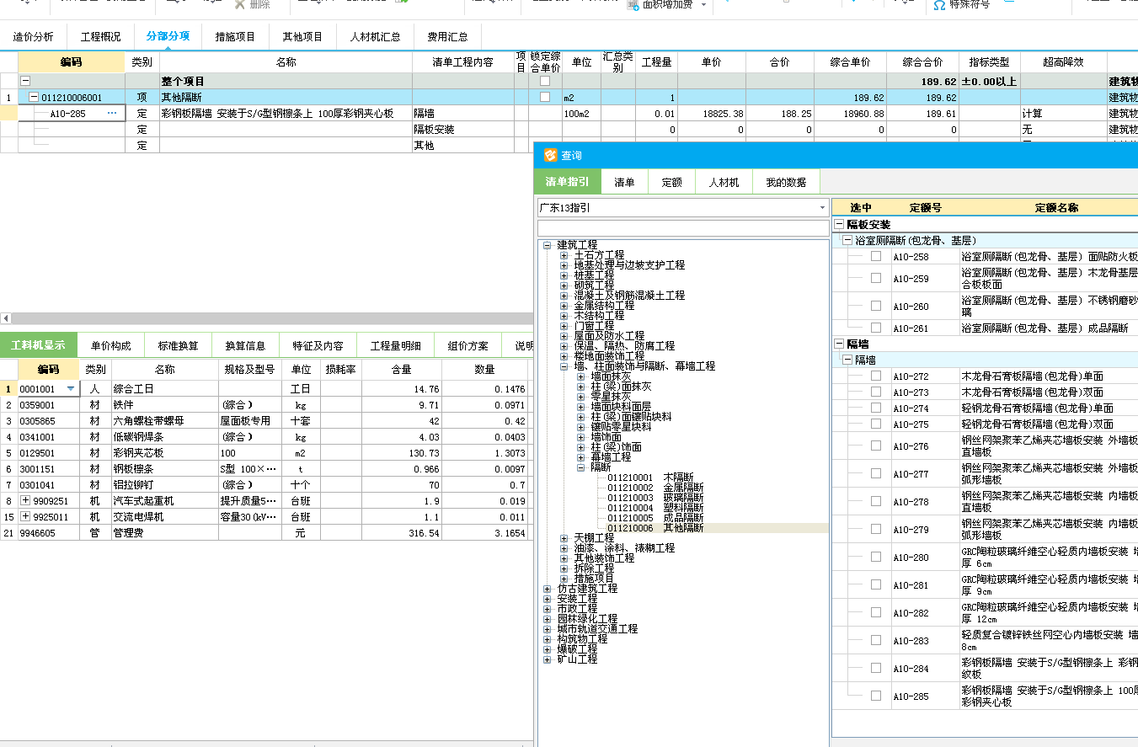Collapse the 隔断 tree node
This screenshot has height=747, width=1138.
click(581, 467)
